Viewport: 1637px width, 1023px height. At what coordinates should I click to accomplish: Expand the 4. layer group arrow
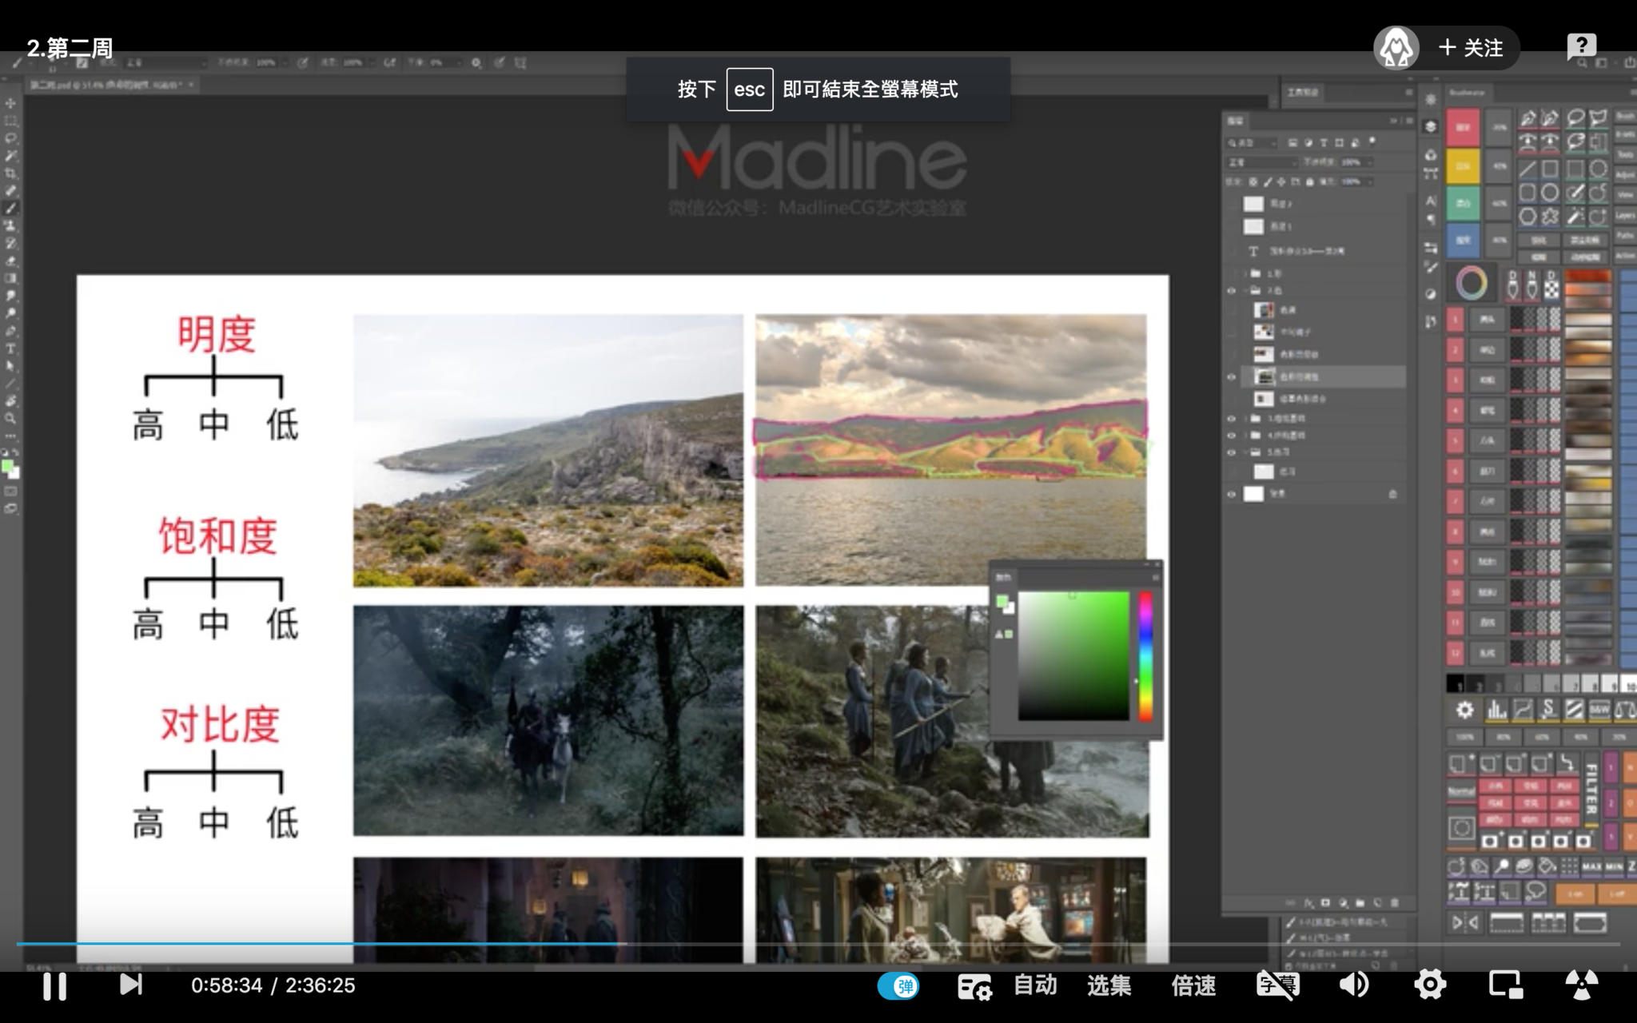pos(1245,436)
